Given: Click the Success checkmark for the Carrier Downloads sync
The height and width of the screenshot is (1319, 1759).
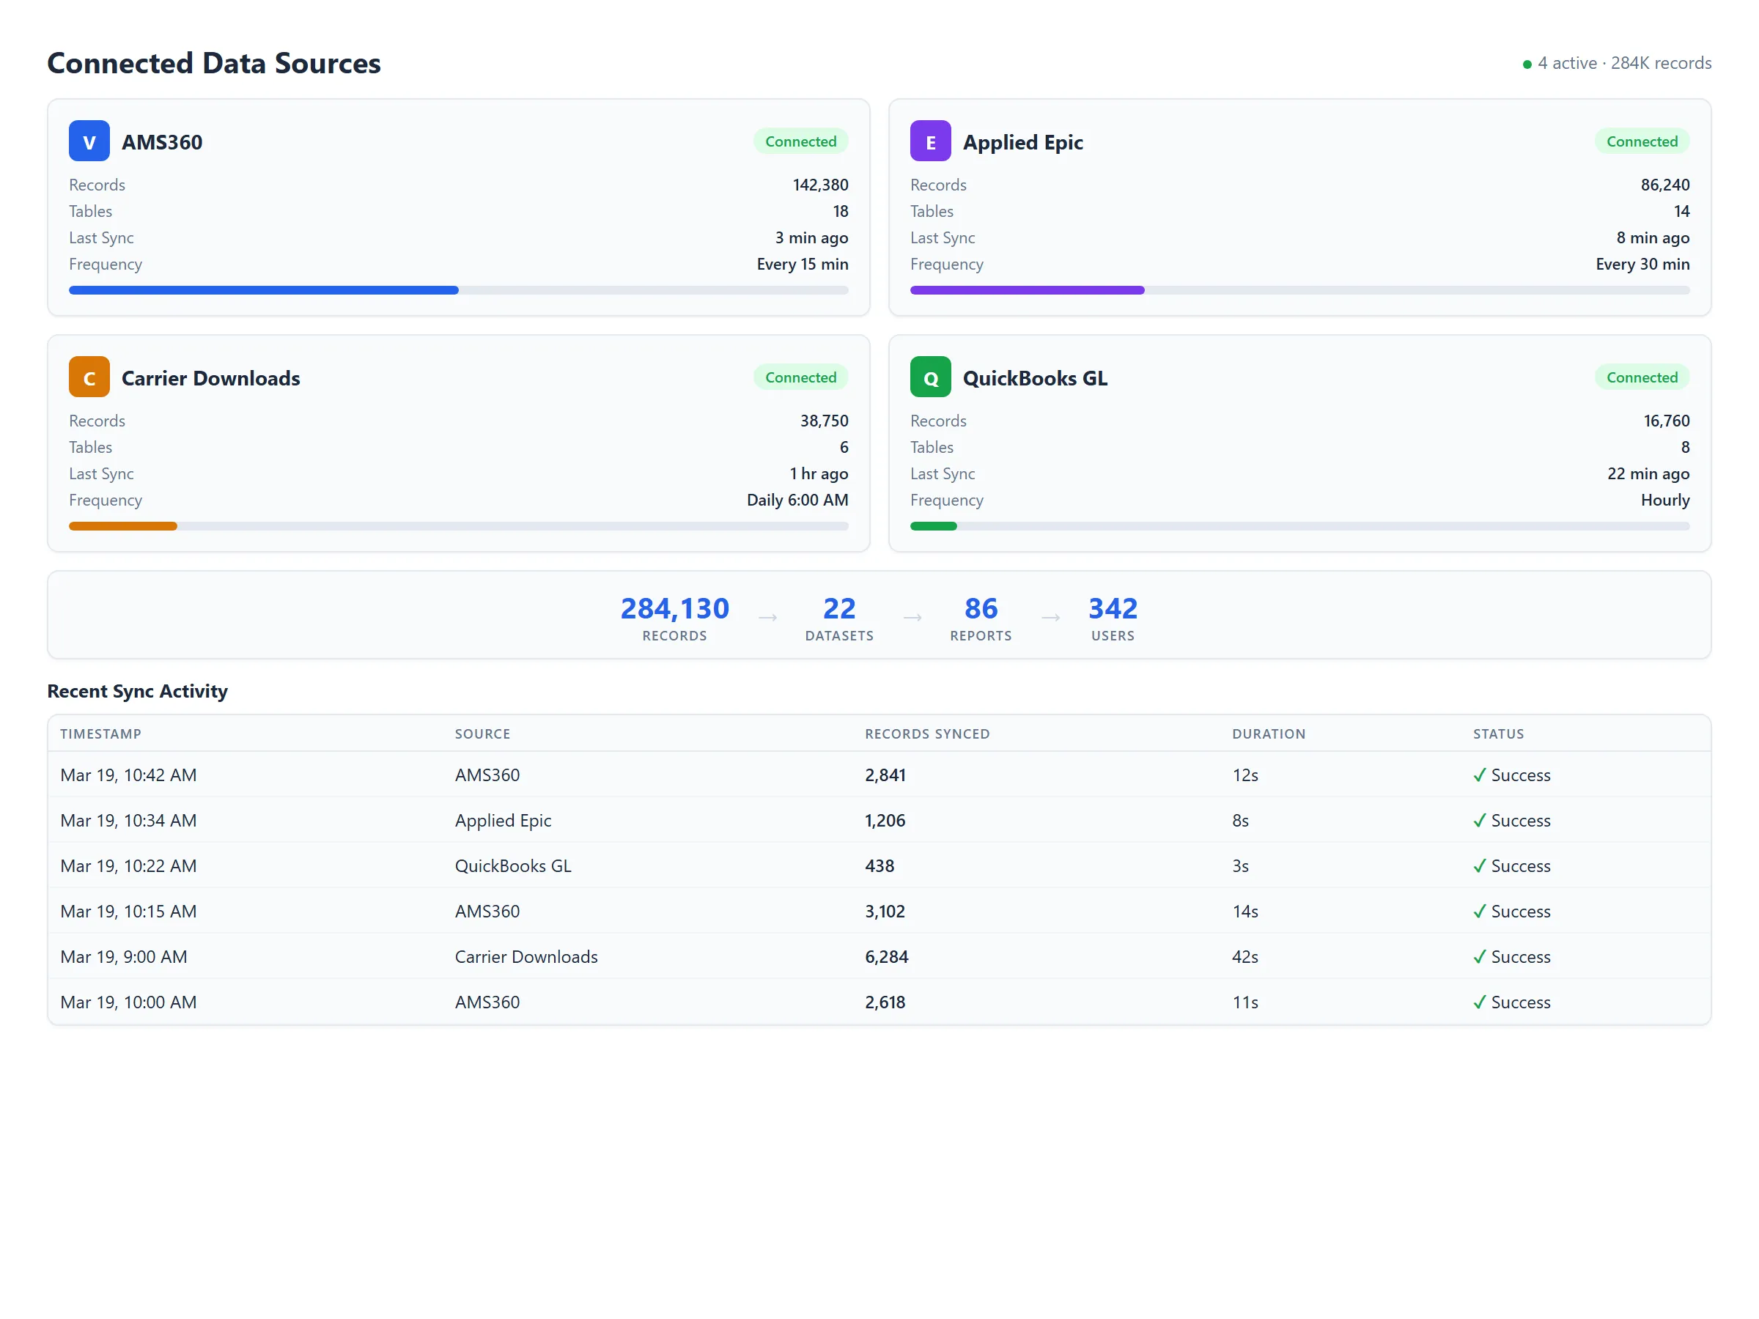Looking at the screenshot, I should tap(1480, 956).
